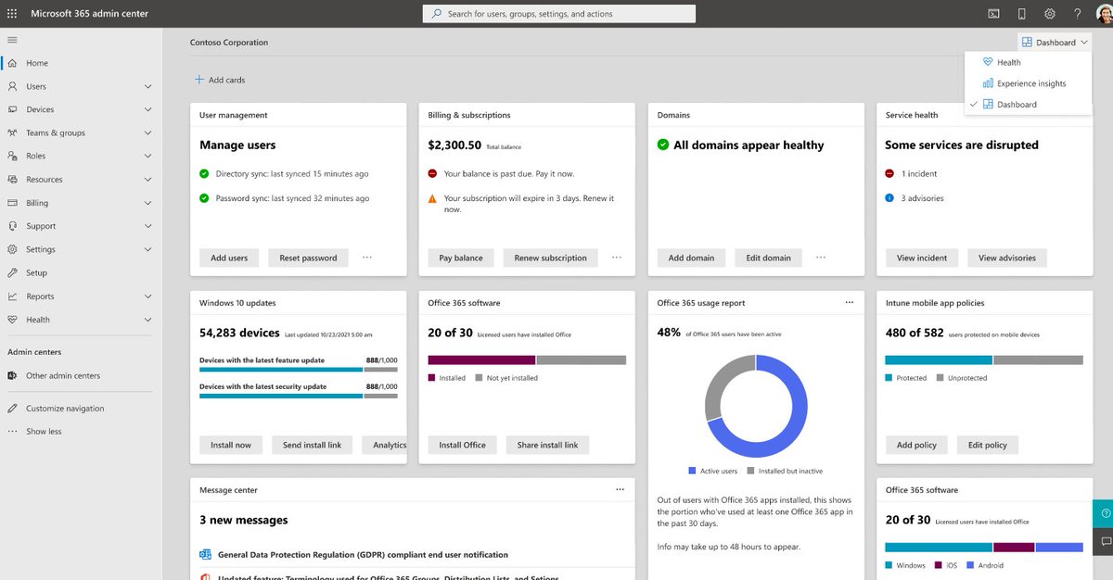Click the Teams & groups icon

[x=12, y=132]
